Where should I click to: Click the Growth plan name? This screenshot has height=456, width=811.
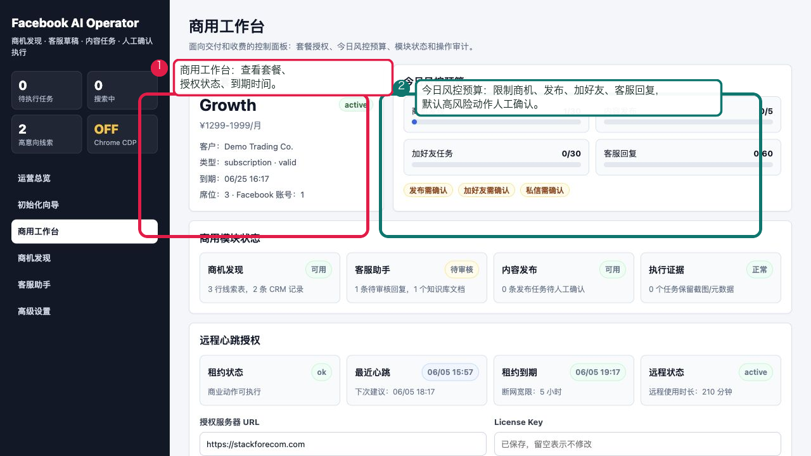(x=228, y=105)
